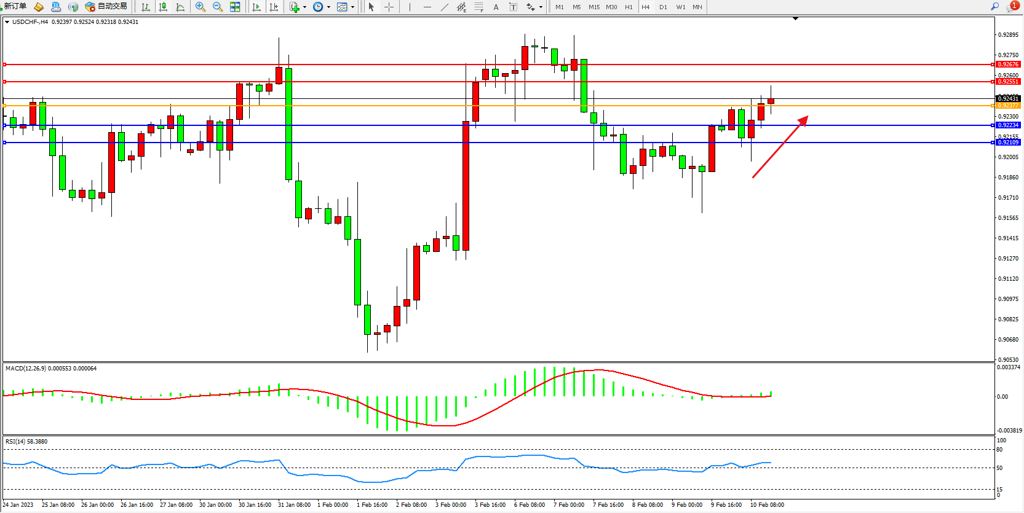Switch to the D1 timeframe
Viewport: 1024px width, 513px height.
pos(663,7)
